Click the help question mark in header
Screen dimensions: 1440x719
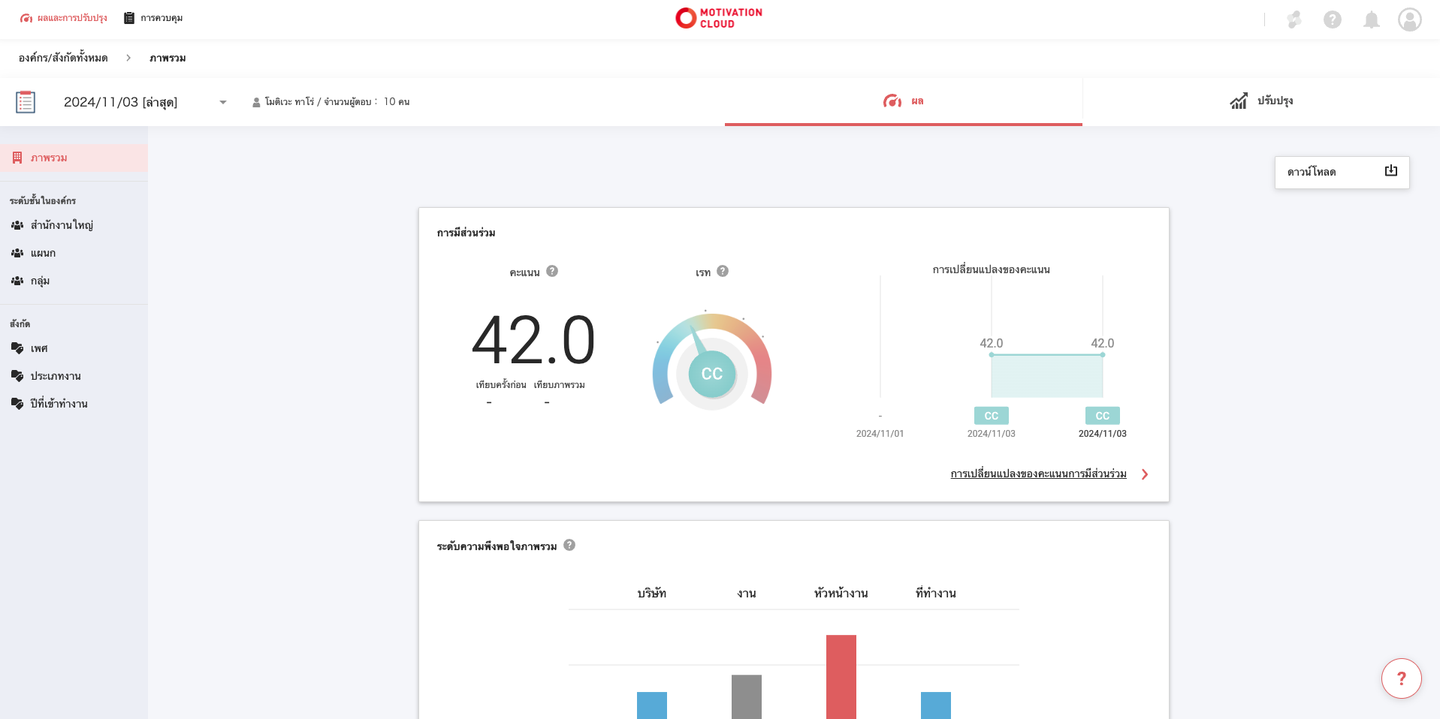click(x=1332, y=20)
